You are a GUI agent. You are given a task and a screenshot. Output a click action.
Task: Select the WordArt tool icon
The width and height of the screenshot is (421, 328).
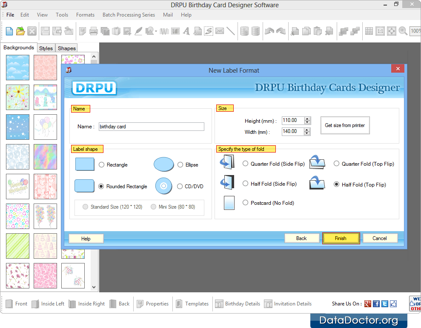tap(164, 31)
